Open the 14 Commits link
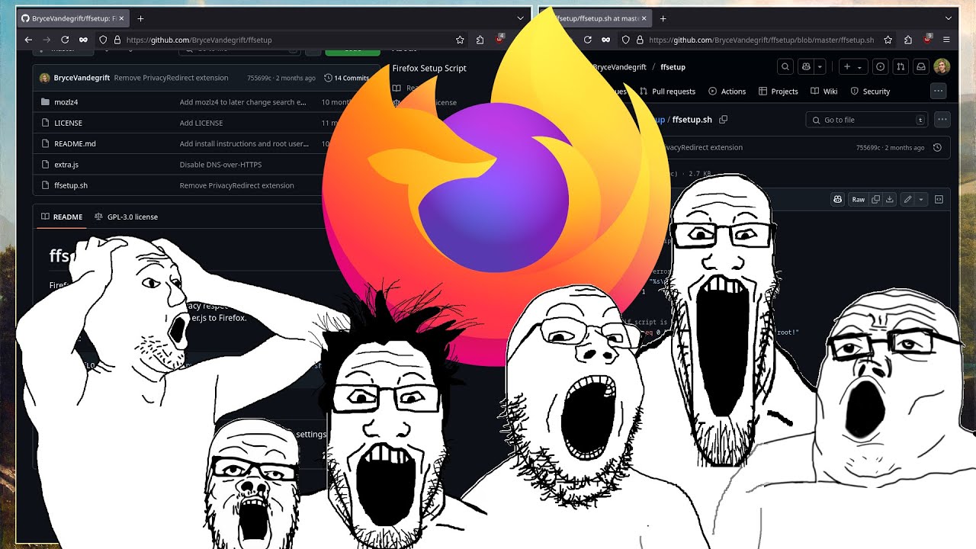 coord(346,78)
